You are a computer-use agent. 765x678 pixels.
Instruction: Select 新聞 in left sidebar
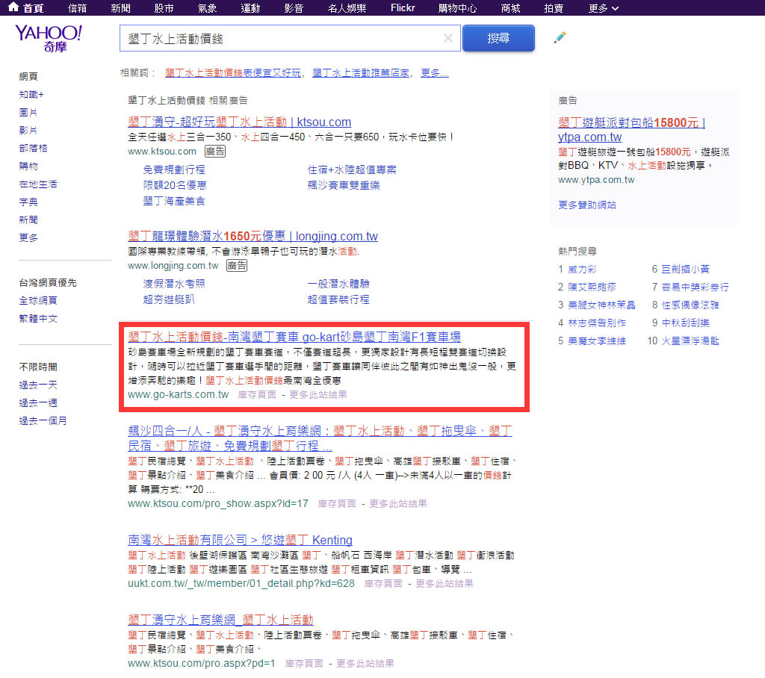pyautogui.click(x=28, y=220)
